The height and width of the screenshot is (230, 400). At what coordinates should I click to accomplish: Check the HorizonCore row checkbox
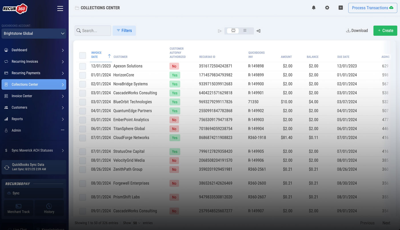click(83, 75)
